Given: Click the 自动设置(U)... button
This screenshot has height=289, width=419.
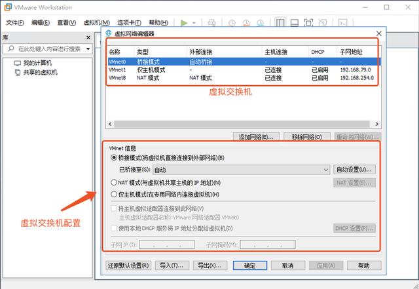Looking at the screenshot, I should [x=354, y=170].
